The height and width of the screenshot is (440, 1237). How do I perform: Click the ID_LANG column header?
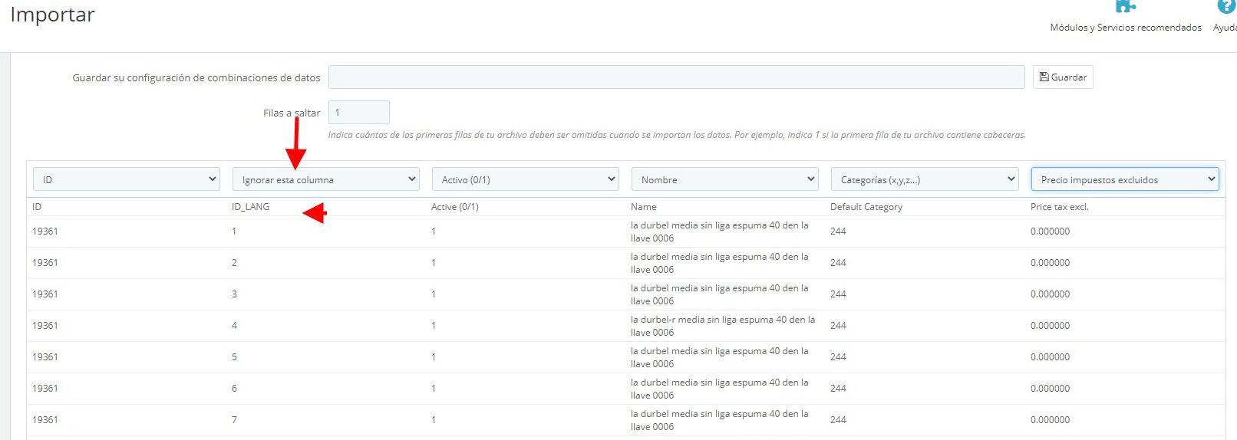(x=250, y=207)
